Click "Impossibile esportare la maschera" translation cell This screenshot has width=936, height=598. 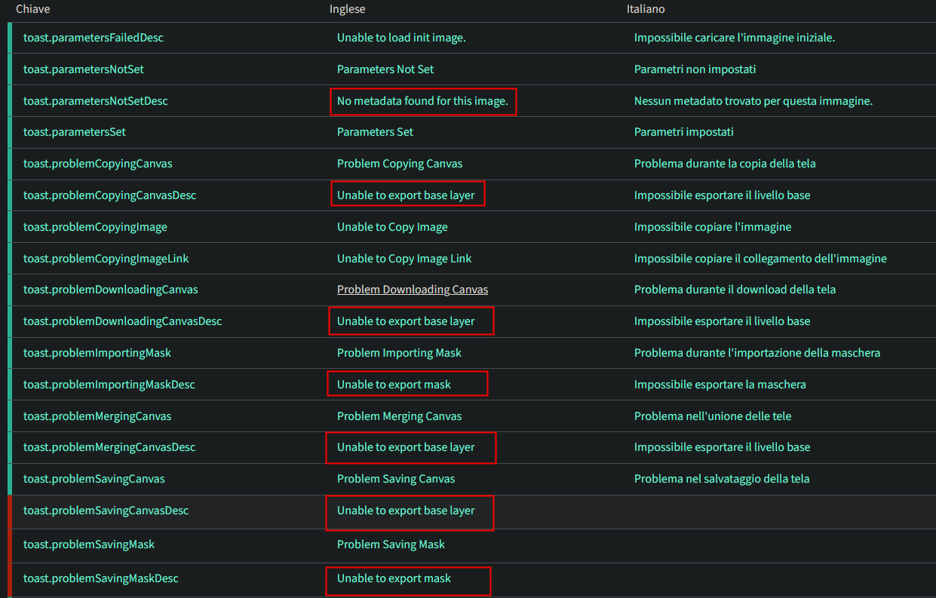click(x=720, y=384)
